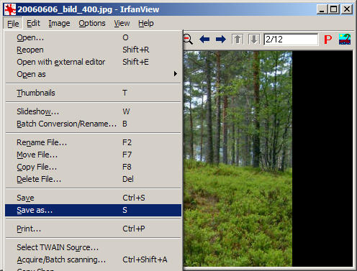
Task: Choose Rename File... menu entry
Action: 93,142
